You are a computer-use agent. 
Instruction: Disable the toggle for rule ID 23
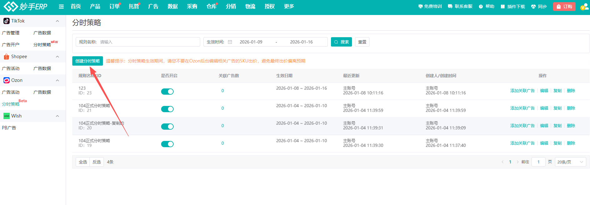coord(167,92)
